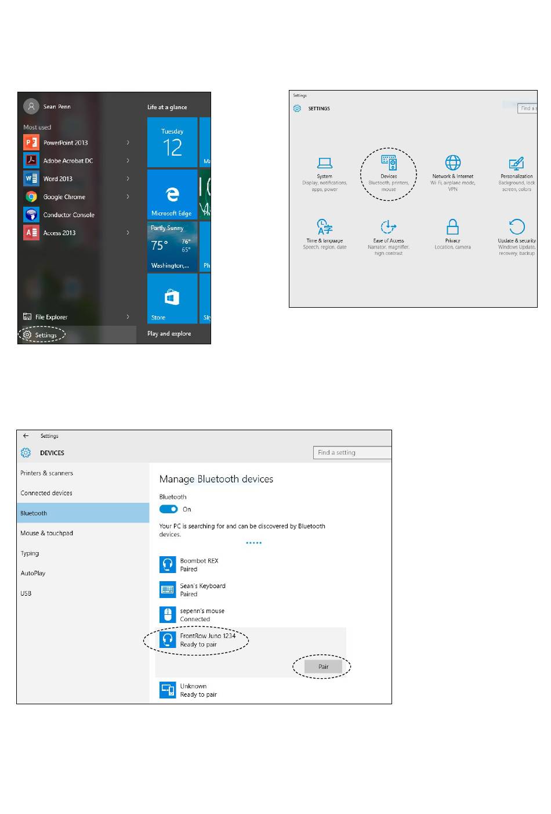The width and height of the screenshot is (551, 814).
Task: Turn off the Bluetooth toggle switch
Action: pyautogui.click(x=168, y=509)
